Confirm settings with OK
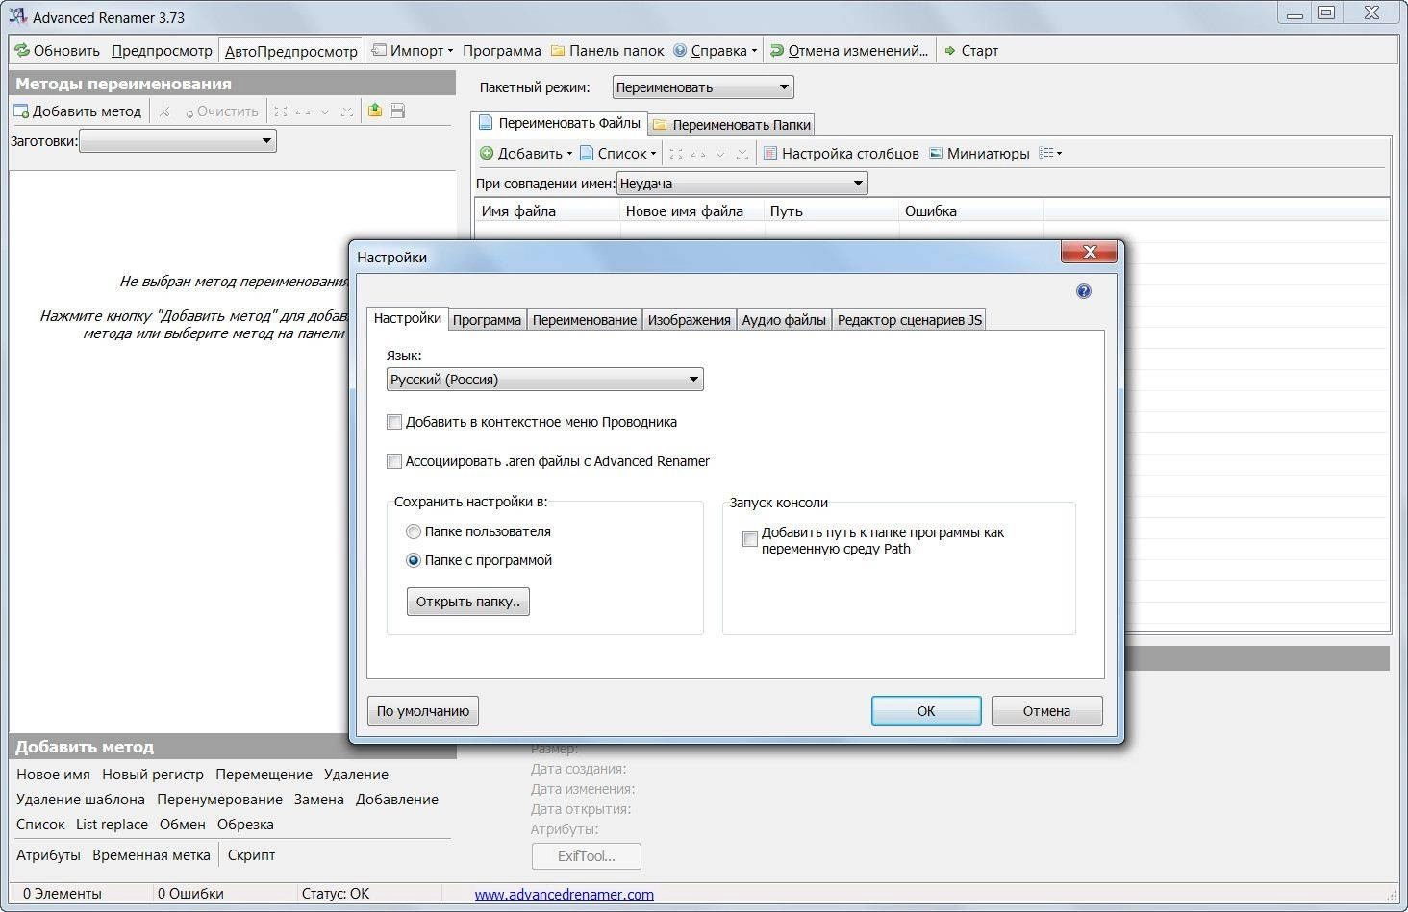 tap(926, 711)
